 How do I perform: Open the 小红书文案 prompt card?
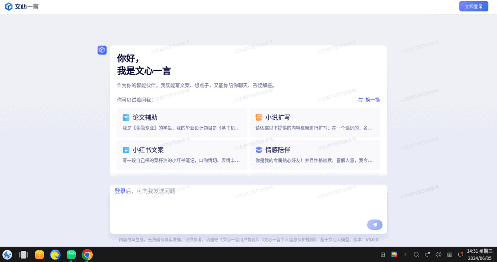182,155
